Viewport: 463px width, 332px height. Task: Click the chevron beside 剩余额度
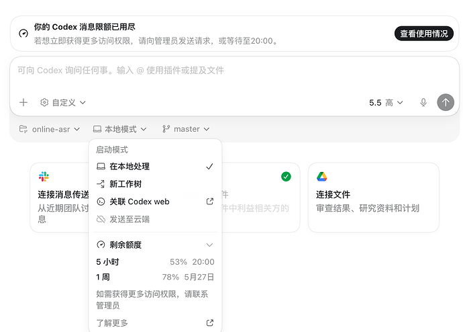pyautogui.click(x=209, y=245)
